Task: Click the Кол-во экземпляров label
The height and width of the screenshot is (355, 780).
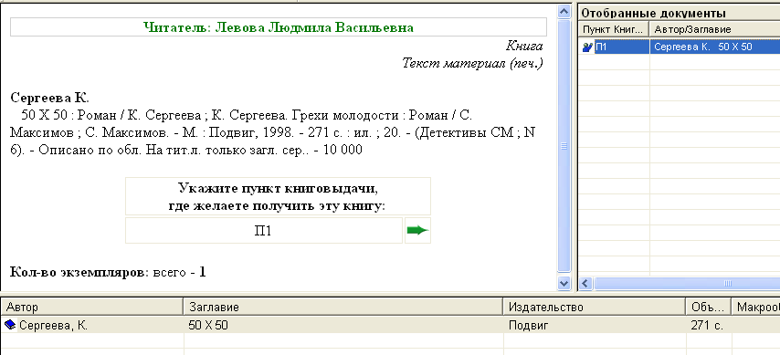Action: pyautogui.click(x=79, y=273)
